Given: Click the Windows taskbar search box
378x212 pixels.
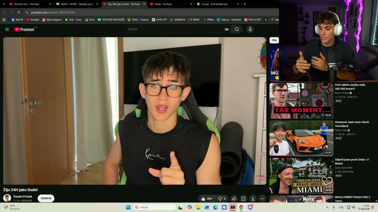Looking at the screenshot, I should click(x=154, y=207).
